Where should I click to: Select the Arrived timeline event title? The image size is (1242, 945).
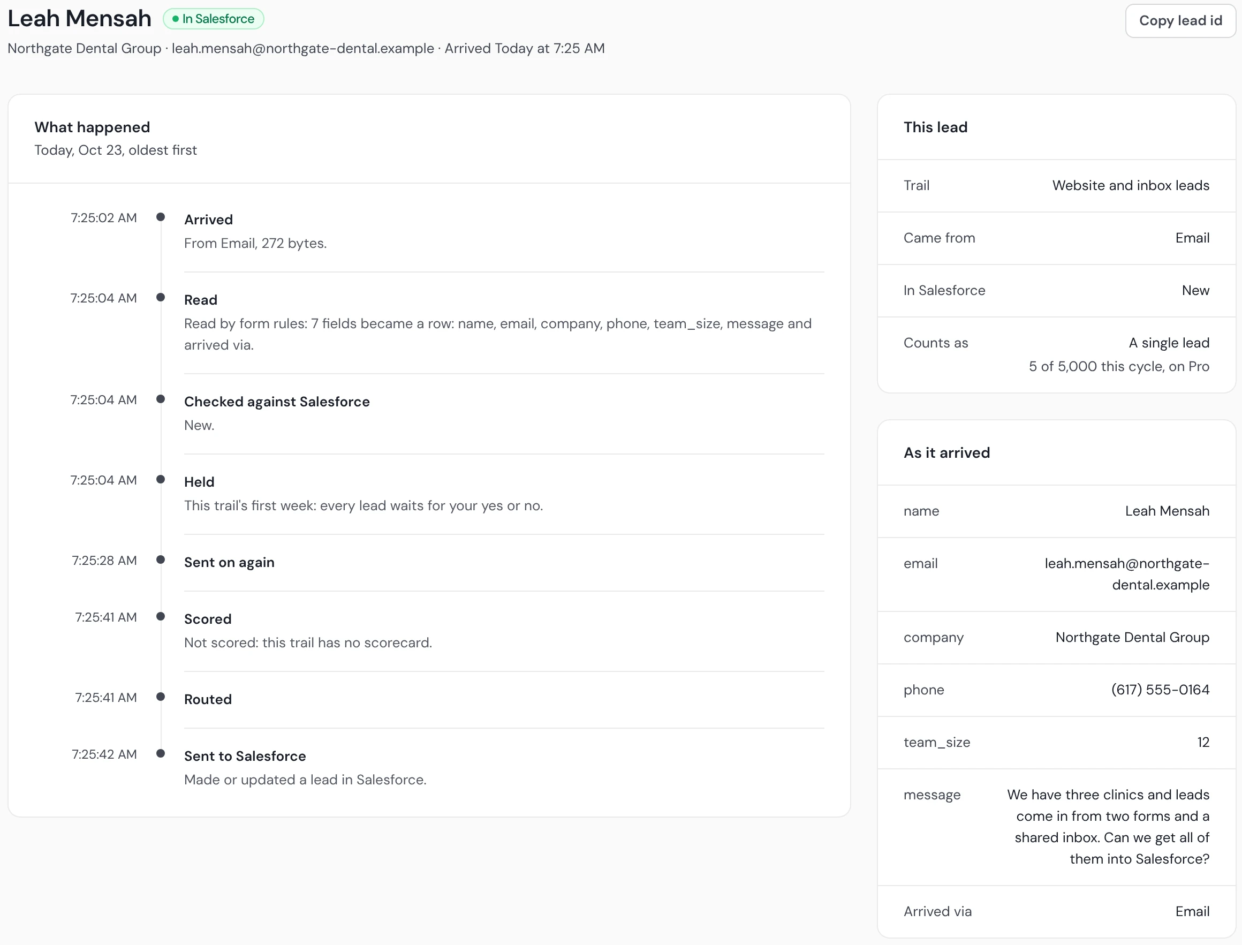pos(209,220)
